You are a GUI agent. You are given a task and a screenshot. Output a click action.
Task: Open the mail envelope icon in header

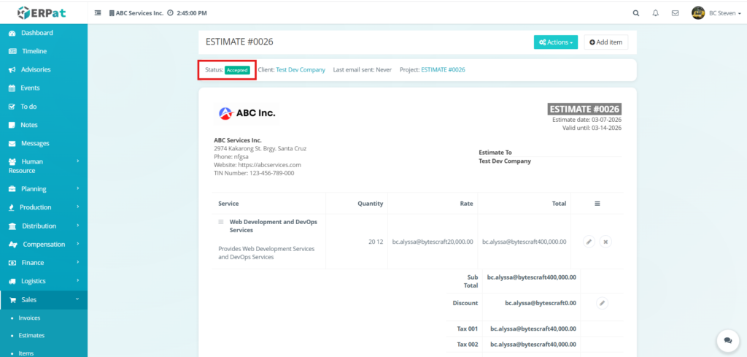pyautogui.click(x=675, y=13)
